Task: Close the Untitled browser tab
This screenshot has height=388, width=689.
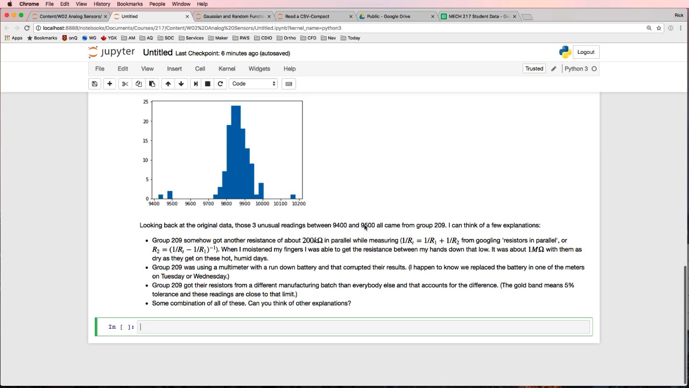Action: [187, 16]
